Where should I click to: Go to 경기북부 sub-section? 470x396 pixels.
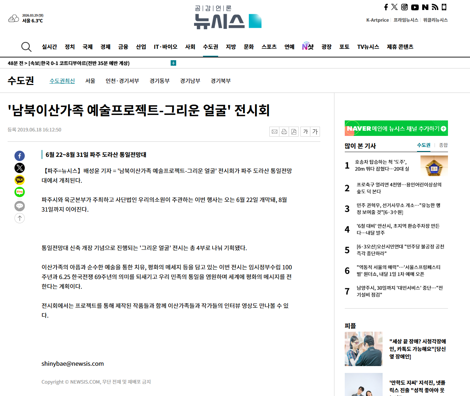221,81
